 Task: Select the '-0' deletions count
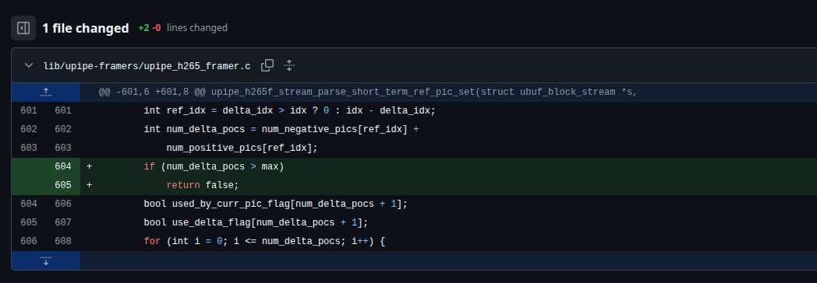point(157,28)
